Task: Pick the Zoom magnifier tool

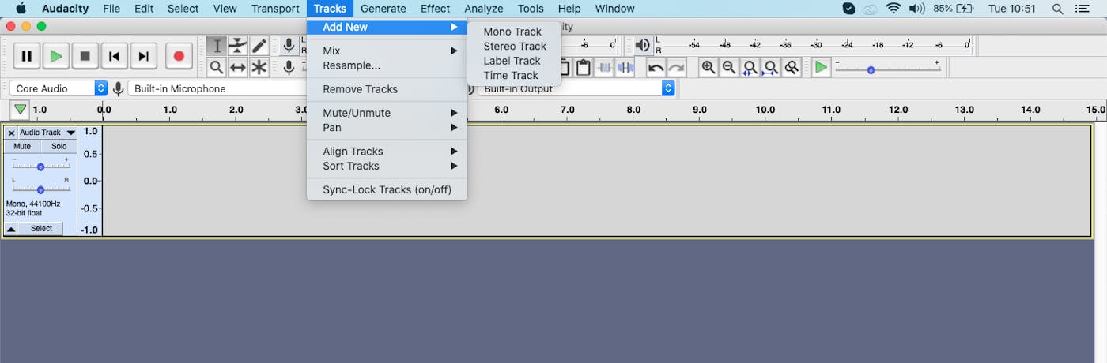Action: tap(217, 67)
